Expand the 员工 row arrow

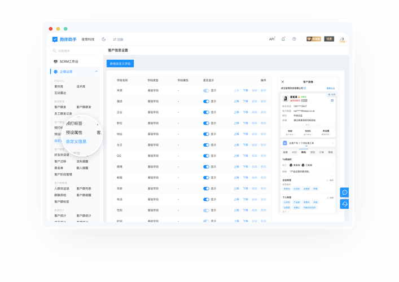click(x=333, y=165)
